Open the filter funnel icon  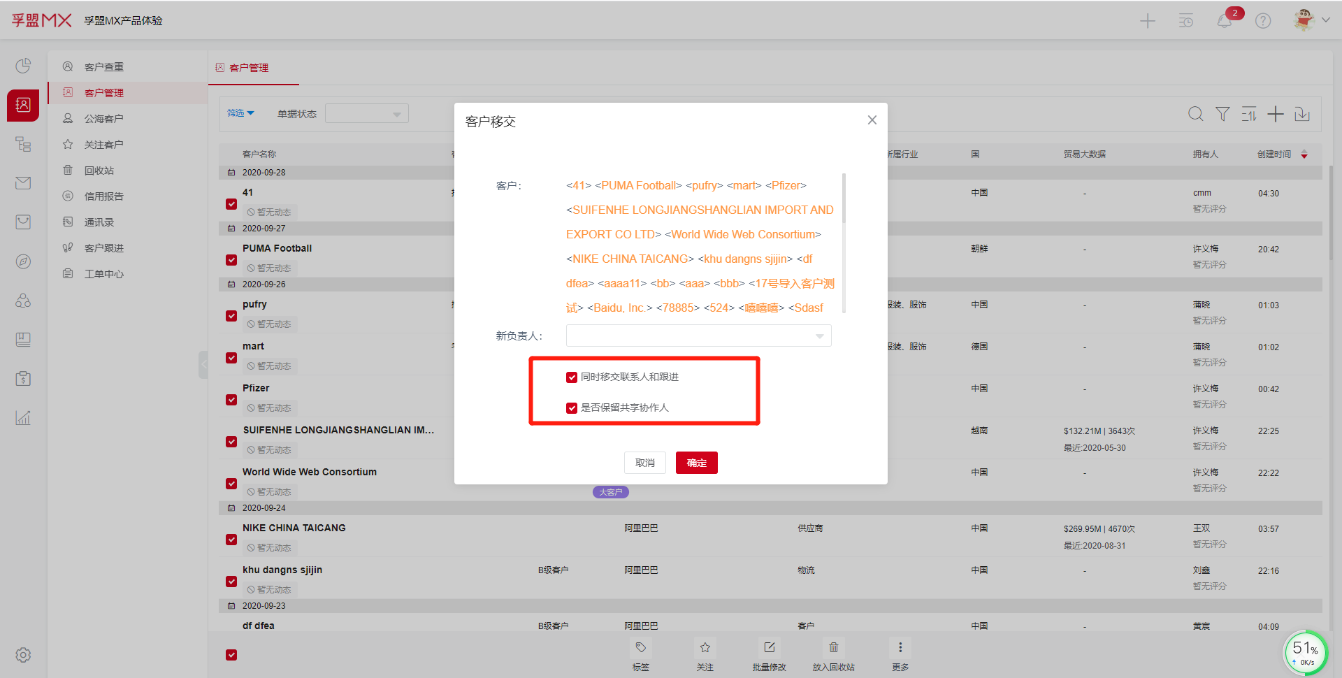(x=1222, y=114)
